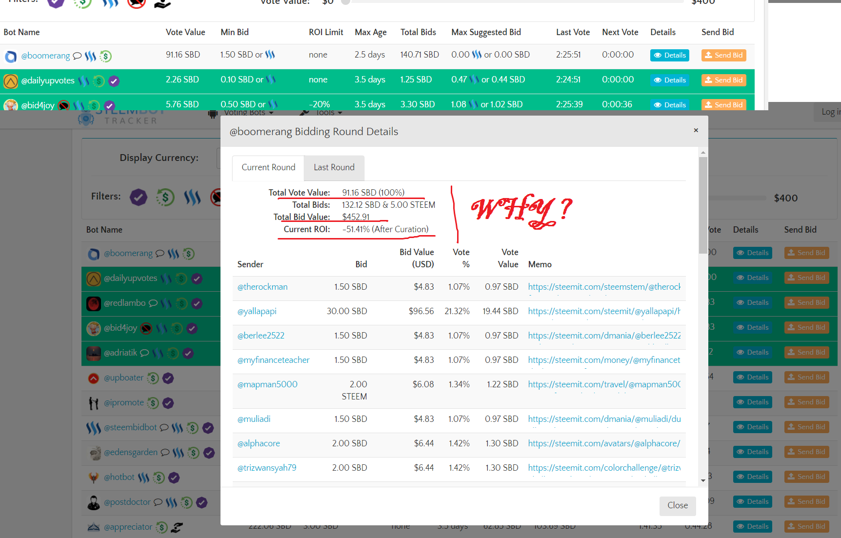Open the steemstem memo link for @therockman
The image size is (841, 538).
pyautogui.click(x=604, y=287)
